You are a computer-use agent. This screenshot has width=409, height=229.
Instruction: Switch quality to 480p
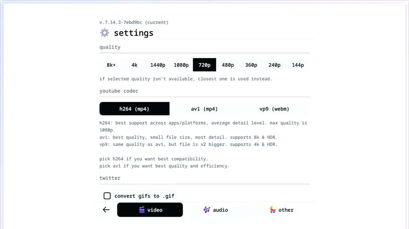(x=228, y=65)
